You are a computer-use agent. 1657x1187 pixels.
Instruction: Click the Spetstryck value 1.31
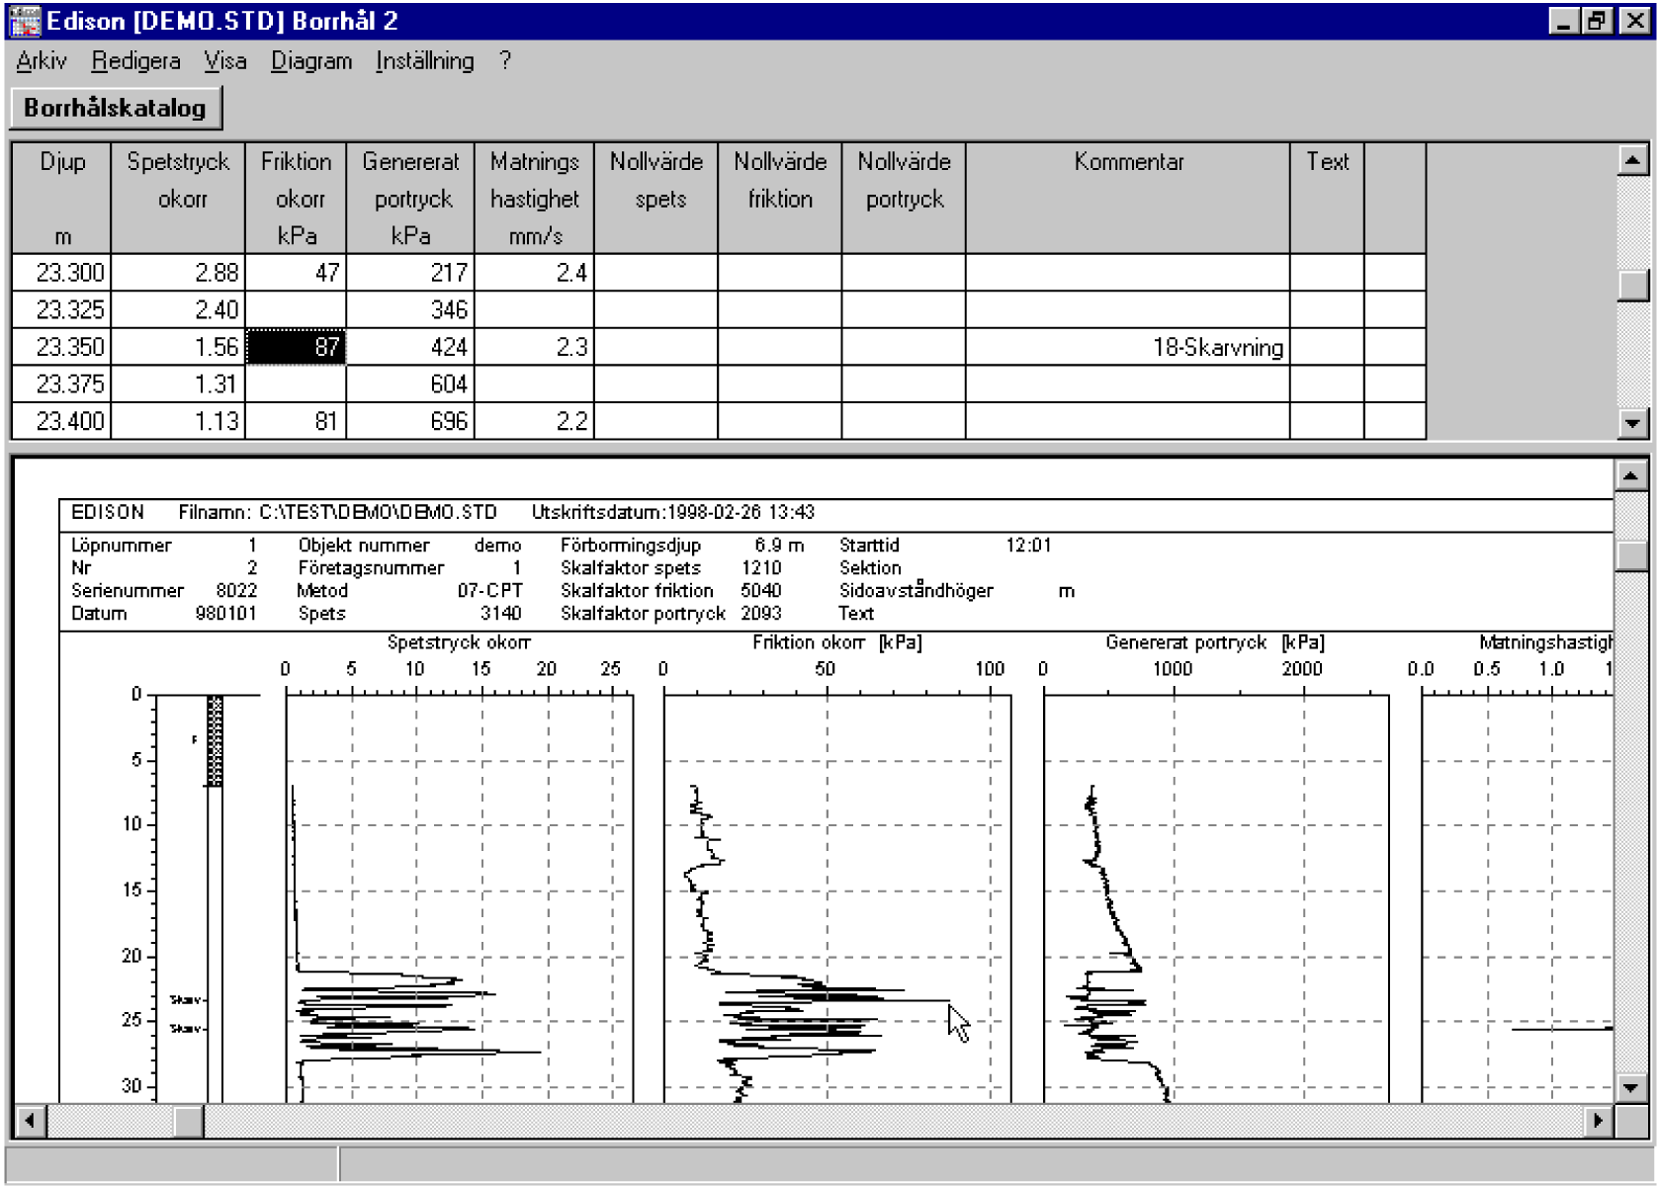click(x=178, y=384)
